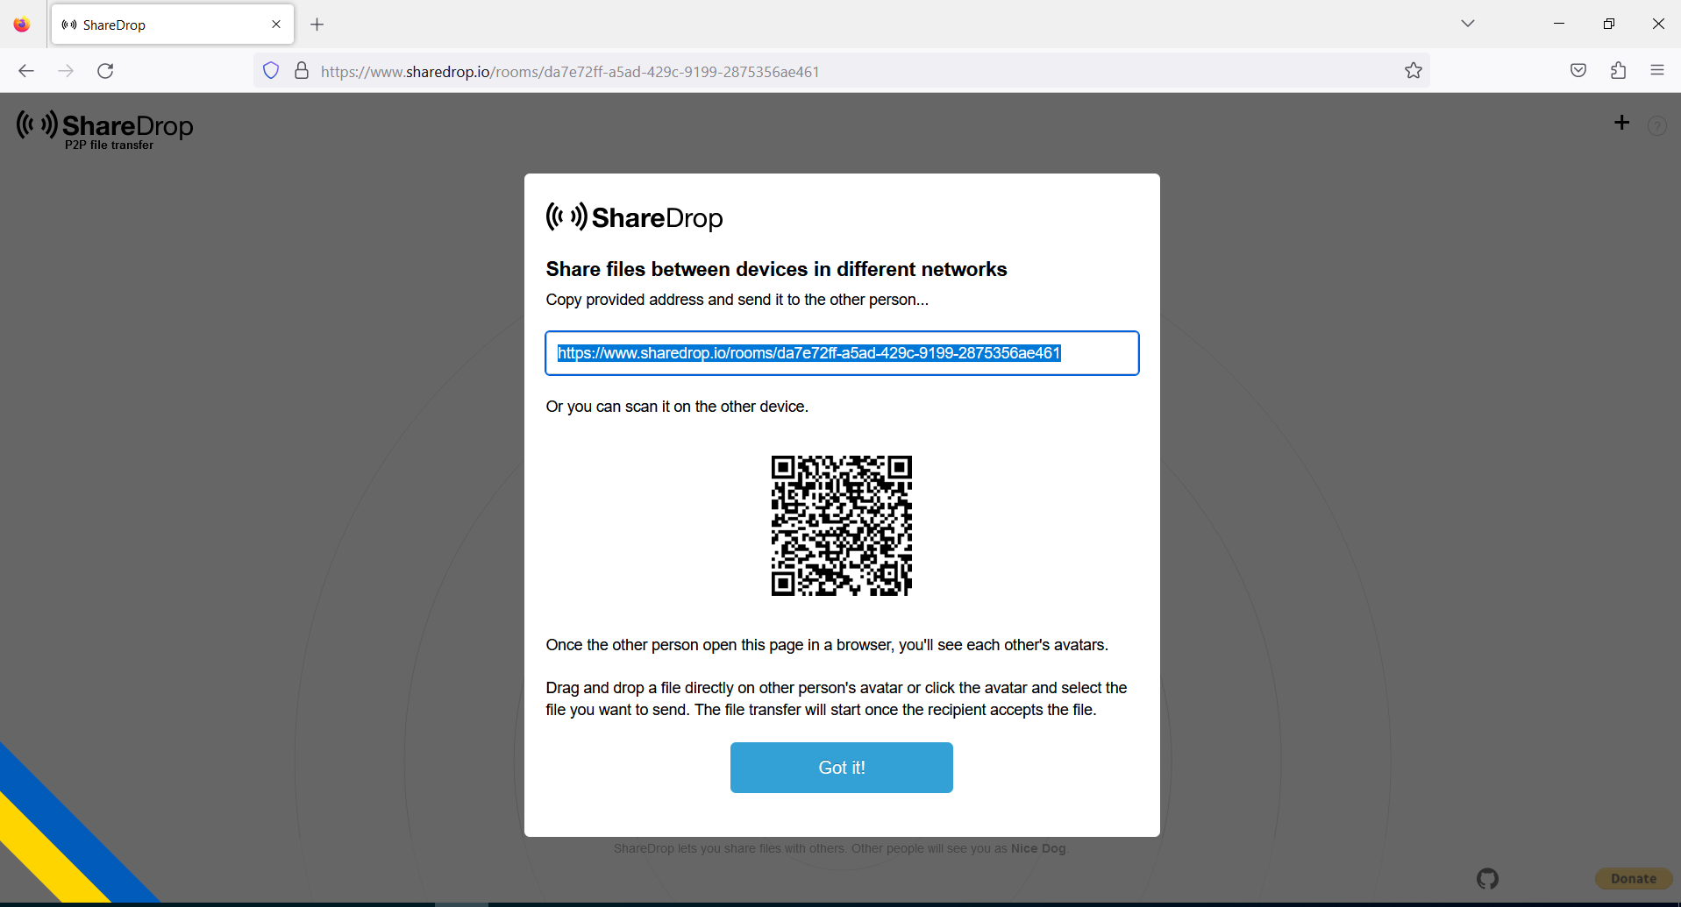Click the Donate button
The height and width of the screenshot is (907, 1681).
[1634, 878]
